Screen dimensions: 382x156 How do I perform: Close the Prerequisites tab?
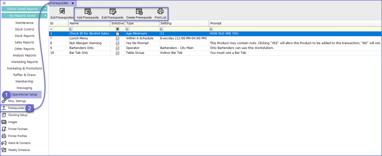[73, 3]
